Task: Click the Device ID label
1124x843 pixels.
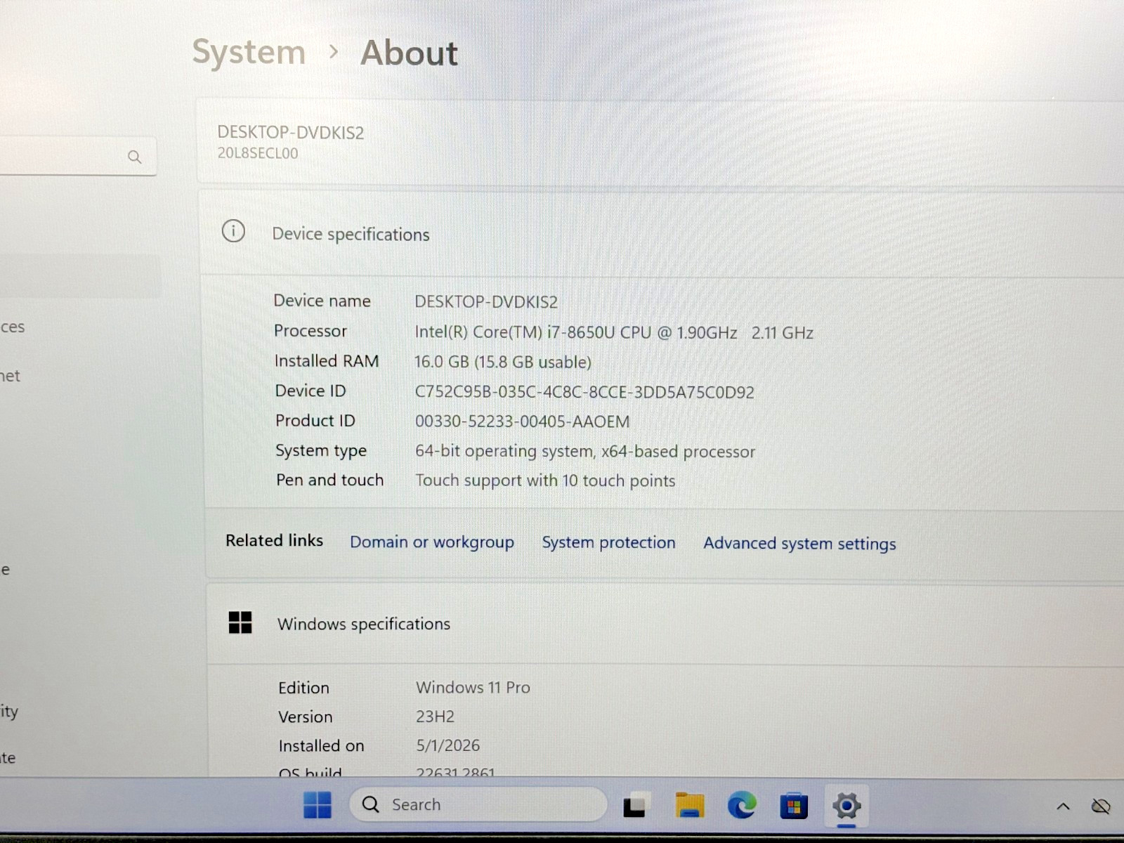Action: [311, 391]
